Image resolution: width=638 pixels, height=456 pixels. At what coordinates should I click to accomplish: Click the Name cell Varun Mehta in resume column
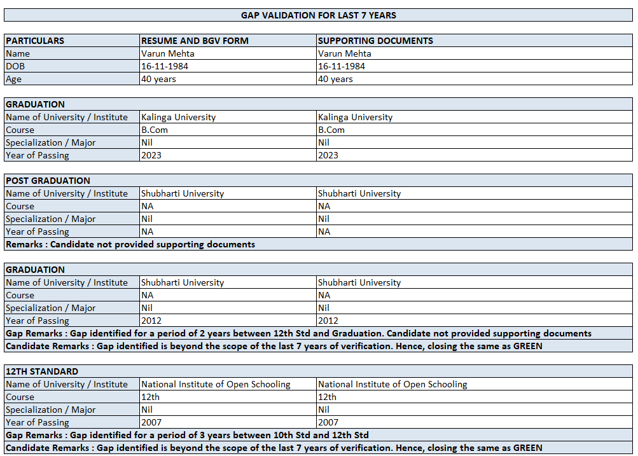click(228, 53)
